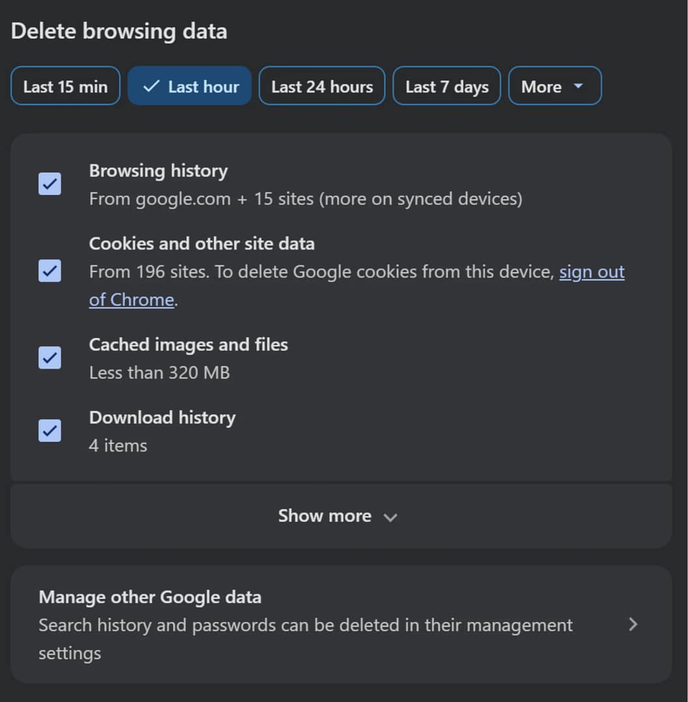Click the chevron beside Show more
Viewport: 688px width, 702px height.
pyautogui.click(x=391, y=517)
